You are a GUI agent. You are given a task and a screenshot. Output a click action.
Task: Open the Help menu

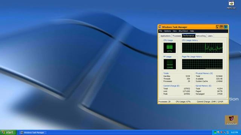[x=192, y=31]
